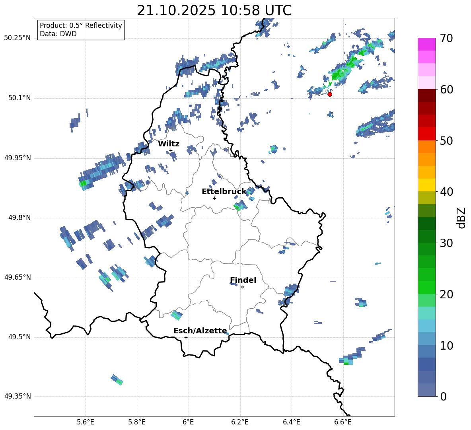
Task: Click the Findel station cross marker
Action: pos(243,287)
